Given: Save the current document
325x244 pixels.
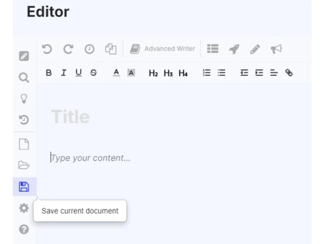Looking at the screenshot, I should pyautogui.click(x=24, y=187).
